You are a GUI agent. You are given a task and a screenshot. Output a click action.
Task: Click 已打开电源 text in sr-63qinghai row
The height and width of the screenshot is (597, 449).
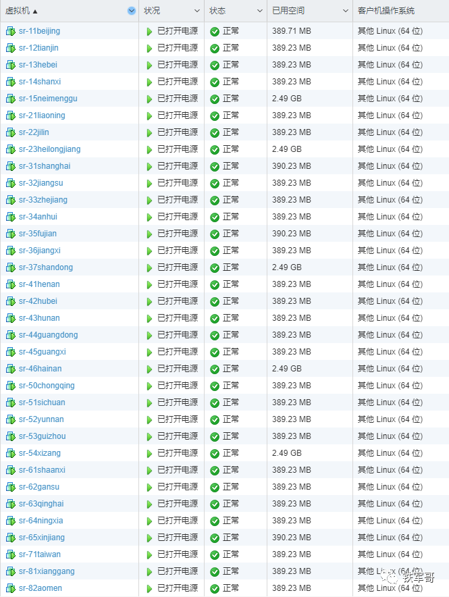178,504
